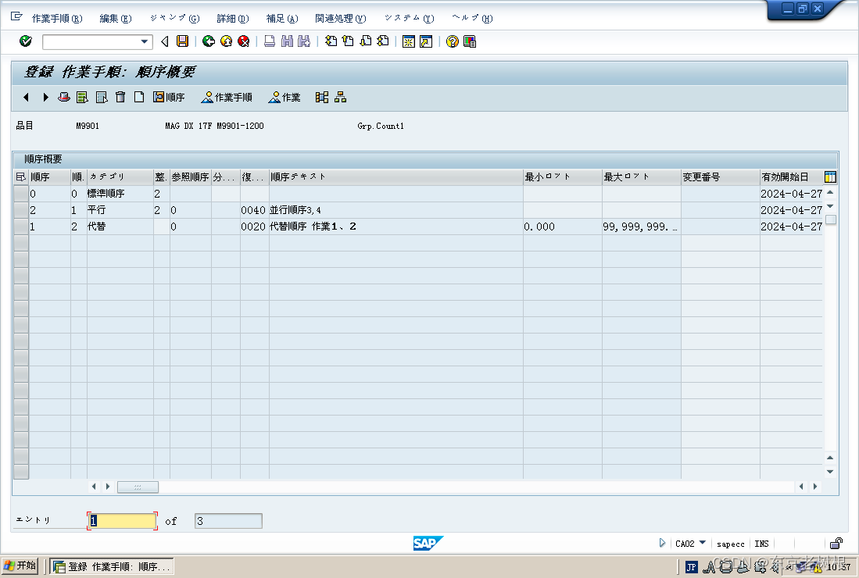Click the Delete (trash) icon in the application toolbar
The width and height of the screenshot is (859, 578).
click(x=120, y=97)
